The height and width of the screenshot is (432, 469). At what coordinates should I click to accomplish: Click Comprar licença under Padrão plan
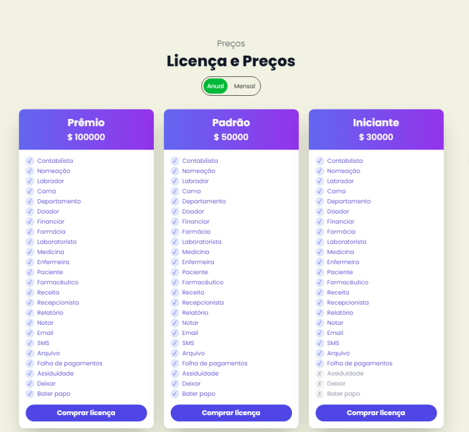(x=231, y=413)
